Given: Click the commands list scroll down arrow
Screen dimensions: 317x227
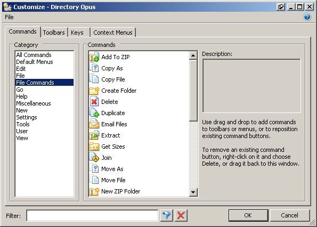Looking at the screenshot, I should pos(193,192).
